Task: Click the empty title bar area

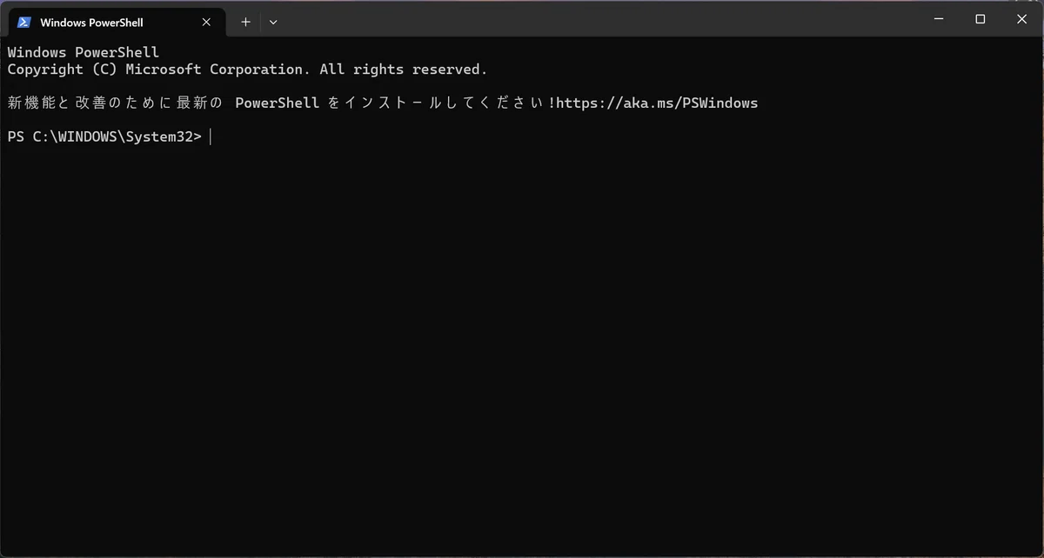Action: click(600, 19)
